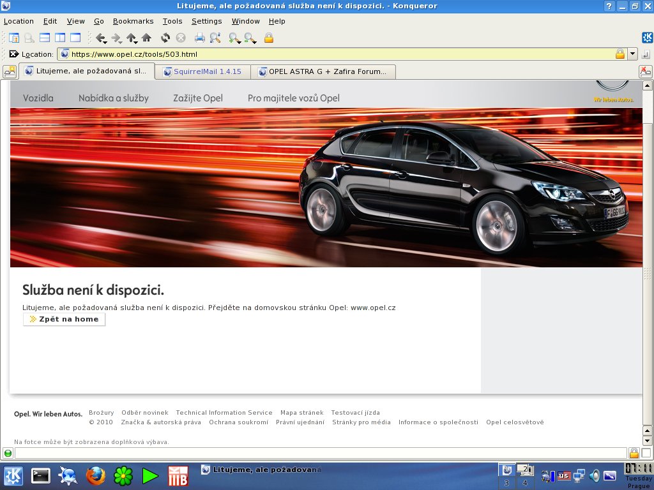The height and width of the screenshot is (490, 654).
Task: Open the Back button history dropdown
Action: tap(105, 41)
